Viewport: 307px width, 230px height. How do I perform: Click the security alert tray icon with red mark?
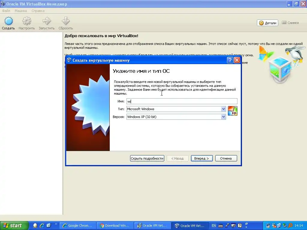click(274, 226)
